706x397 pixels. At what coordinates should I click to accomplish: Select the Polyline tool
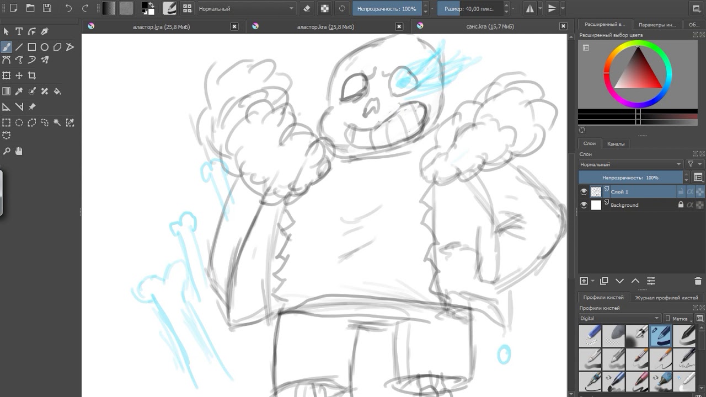point(70,47)
